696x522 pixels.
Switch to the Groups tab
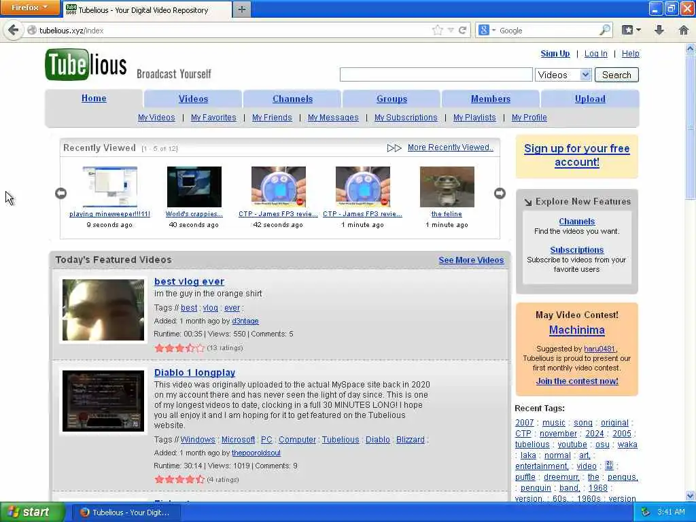(391, 99)
